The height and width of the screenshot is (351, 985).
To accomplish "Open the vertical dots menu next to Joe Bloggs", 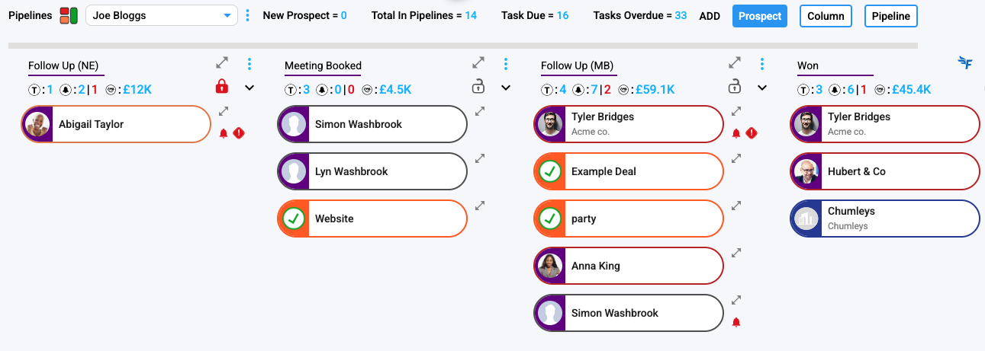I will click(x=247, y=15).
